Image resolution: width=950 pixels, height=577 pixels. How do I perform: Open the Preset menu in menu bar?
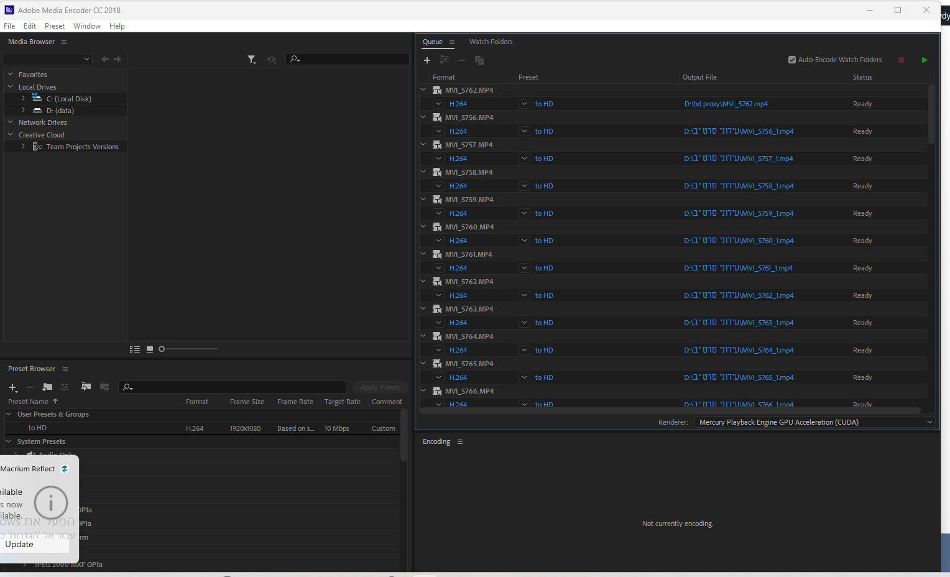click(54, 26)
